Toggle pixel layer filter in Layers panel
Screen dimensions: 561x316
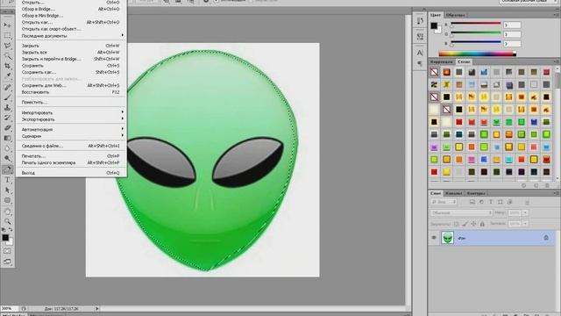[472, 202]
